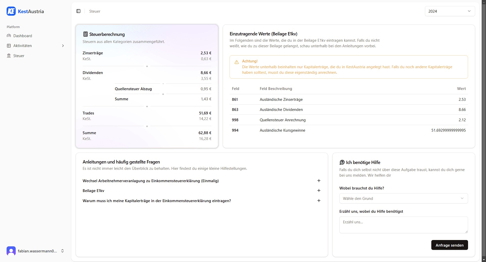Select value 8.66 for field 863
Viewport: 486px width, 262px height.
[462, 110]
